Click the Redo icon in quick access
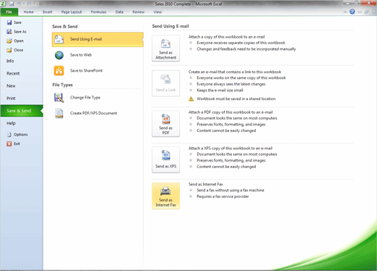377x271 pixels. (x=29, y=4)
